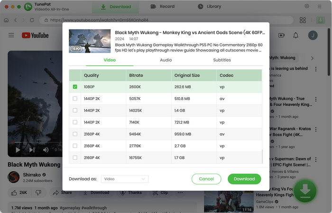This screenshot has width=332, height=213.
Task: Mute the video volume speaker
Action: pyautogui.click(x=46, y=150)
